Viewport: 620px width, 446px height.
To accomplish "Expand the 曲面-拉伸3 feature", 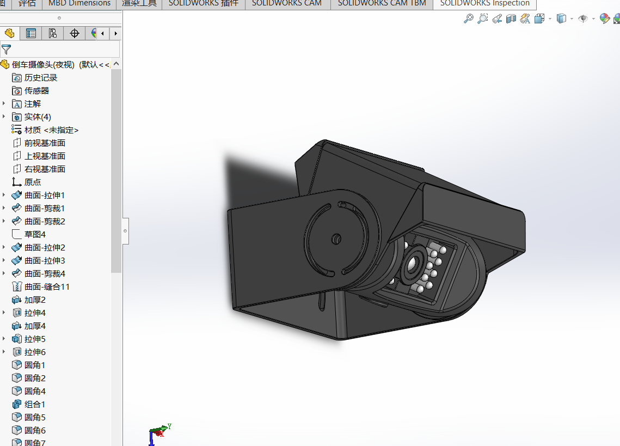I will click(x=4, y=260).
